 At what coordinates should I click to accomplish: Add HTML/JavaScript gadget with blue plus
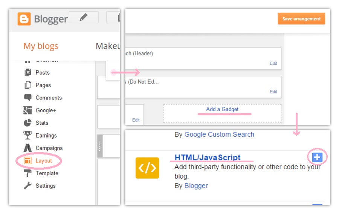317,157
